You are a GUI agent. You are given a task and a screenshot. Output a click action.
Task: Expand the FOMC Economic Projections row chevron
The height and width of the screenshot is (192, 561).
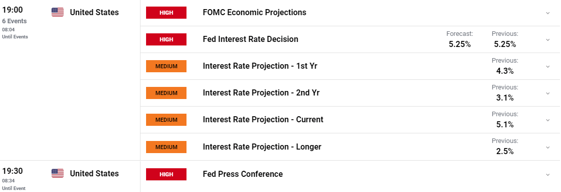[547, 13]
